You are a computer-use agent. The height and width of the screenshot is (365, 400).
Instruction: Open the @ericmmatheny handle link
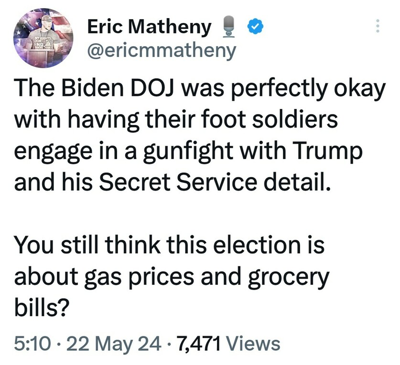[x=162, y=51]
